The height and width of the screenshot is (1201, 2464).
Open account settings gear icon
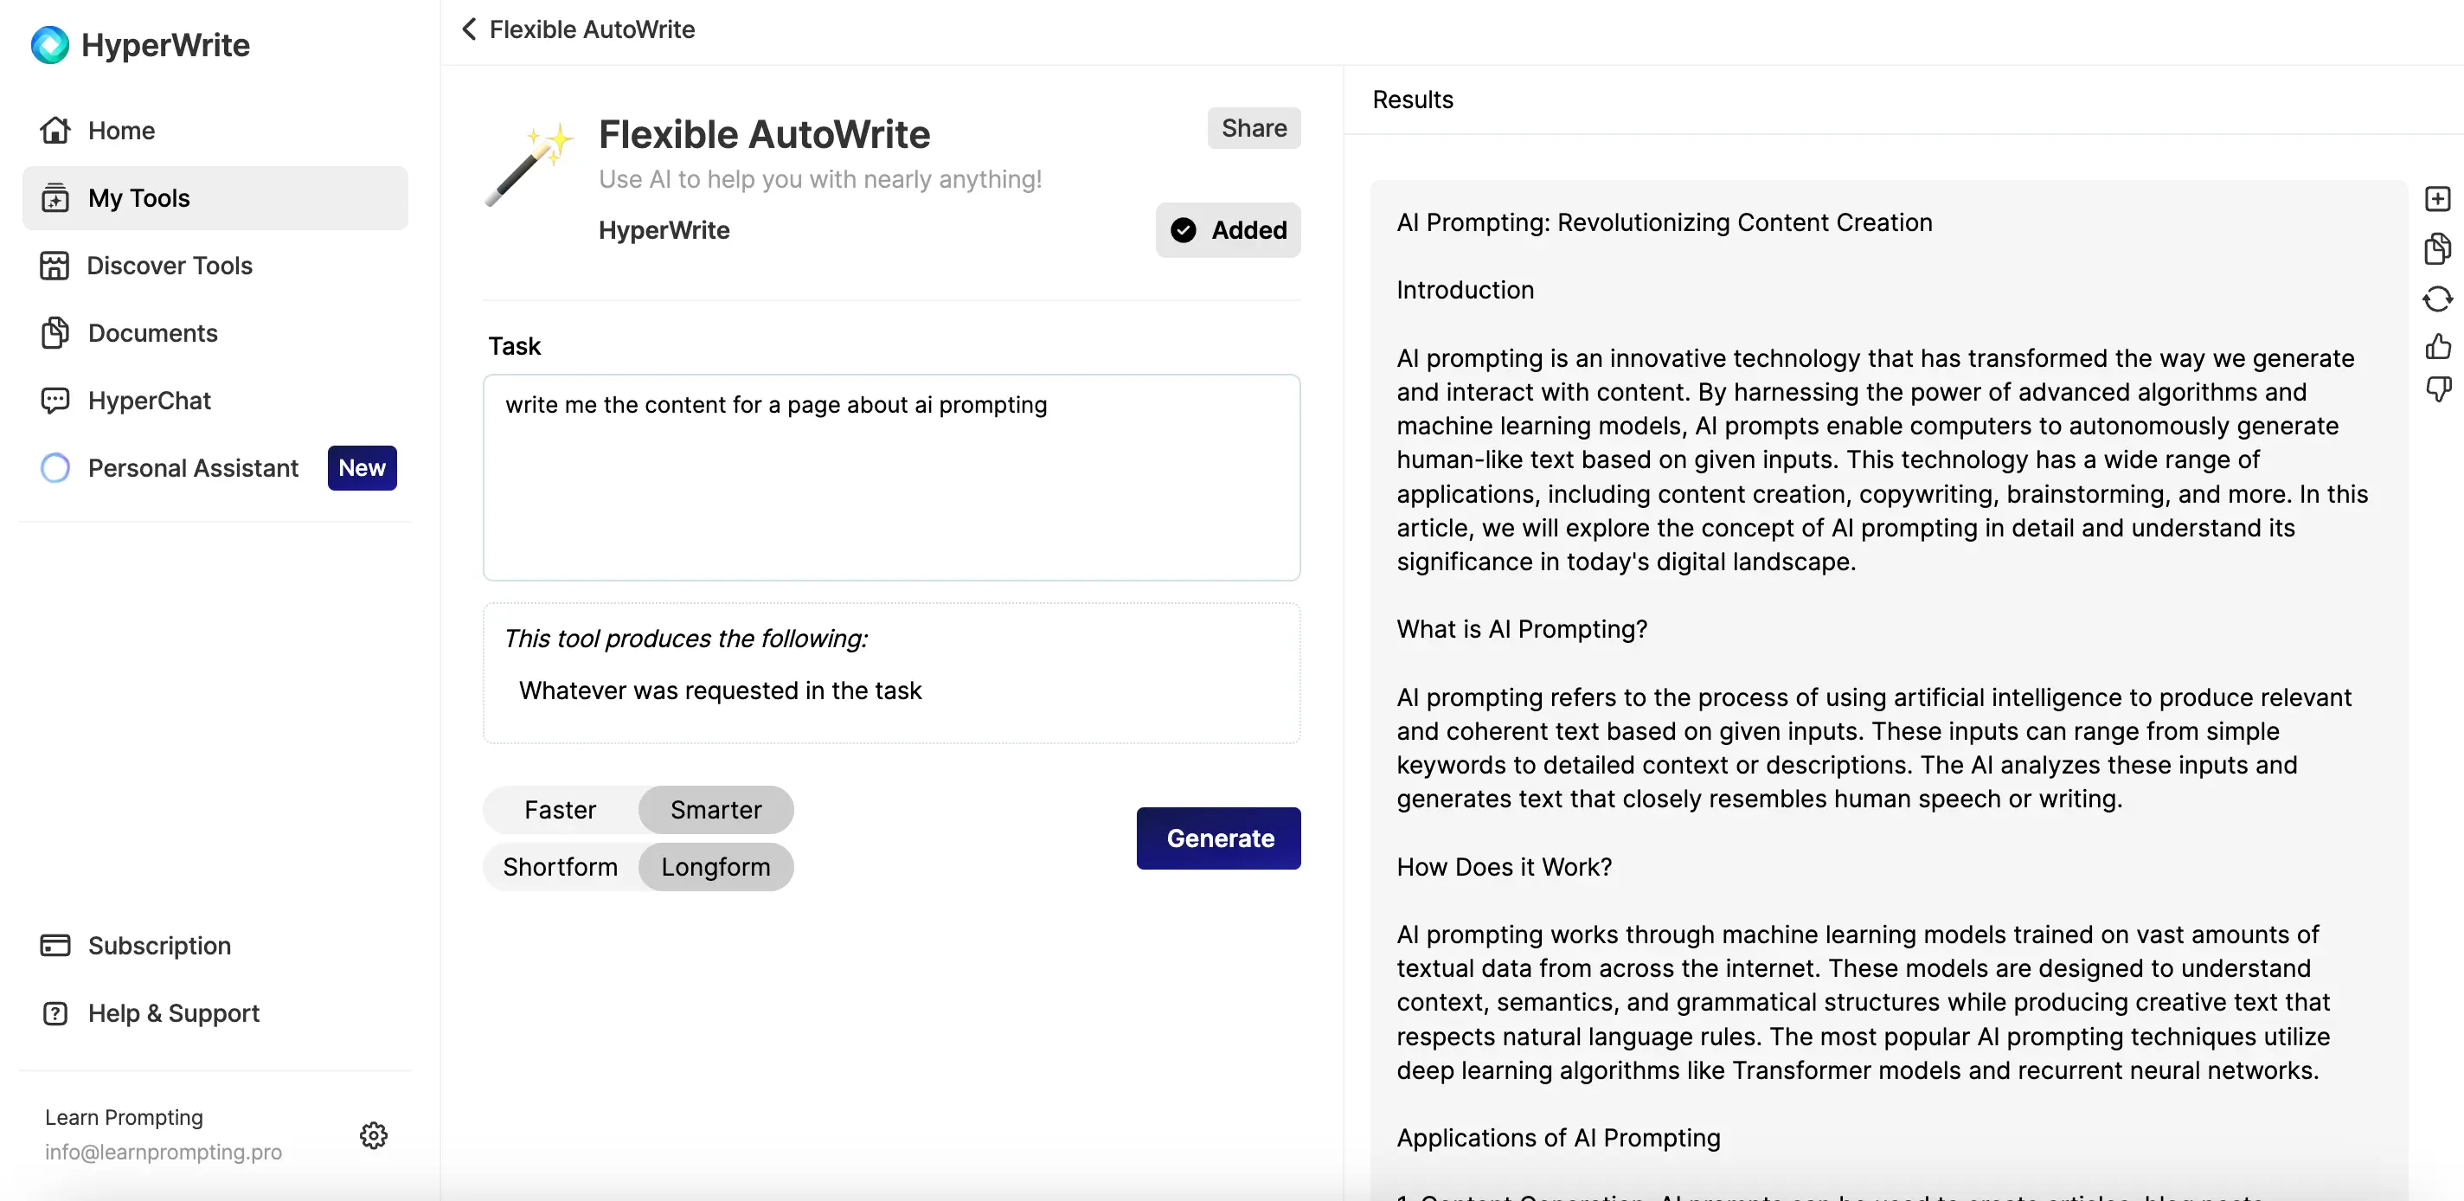click(373, 1135)
